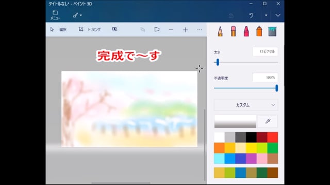The image size is (330, 185).
Task: Choose the indigo color swatch
Action: [x=241, y=158]
